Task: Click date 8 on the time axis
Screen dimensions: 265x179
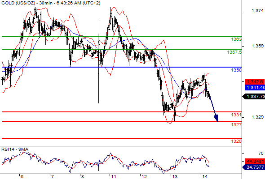Action: click(x=82, y=176)
